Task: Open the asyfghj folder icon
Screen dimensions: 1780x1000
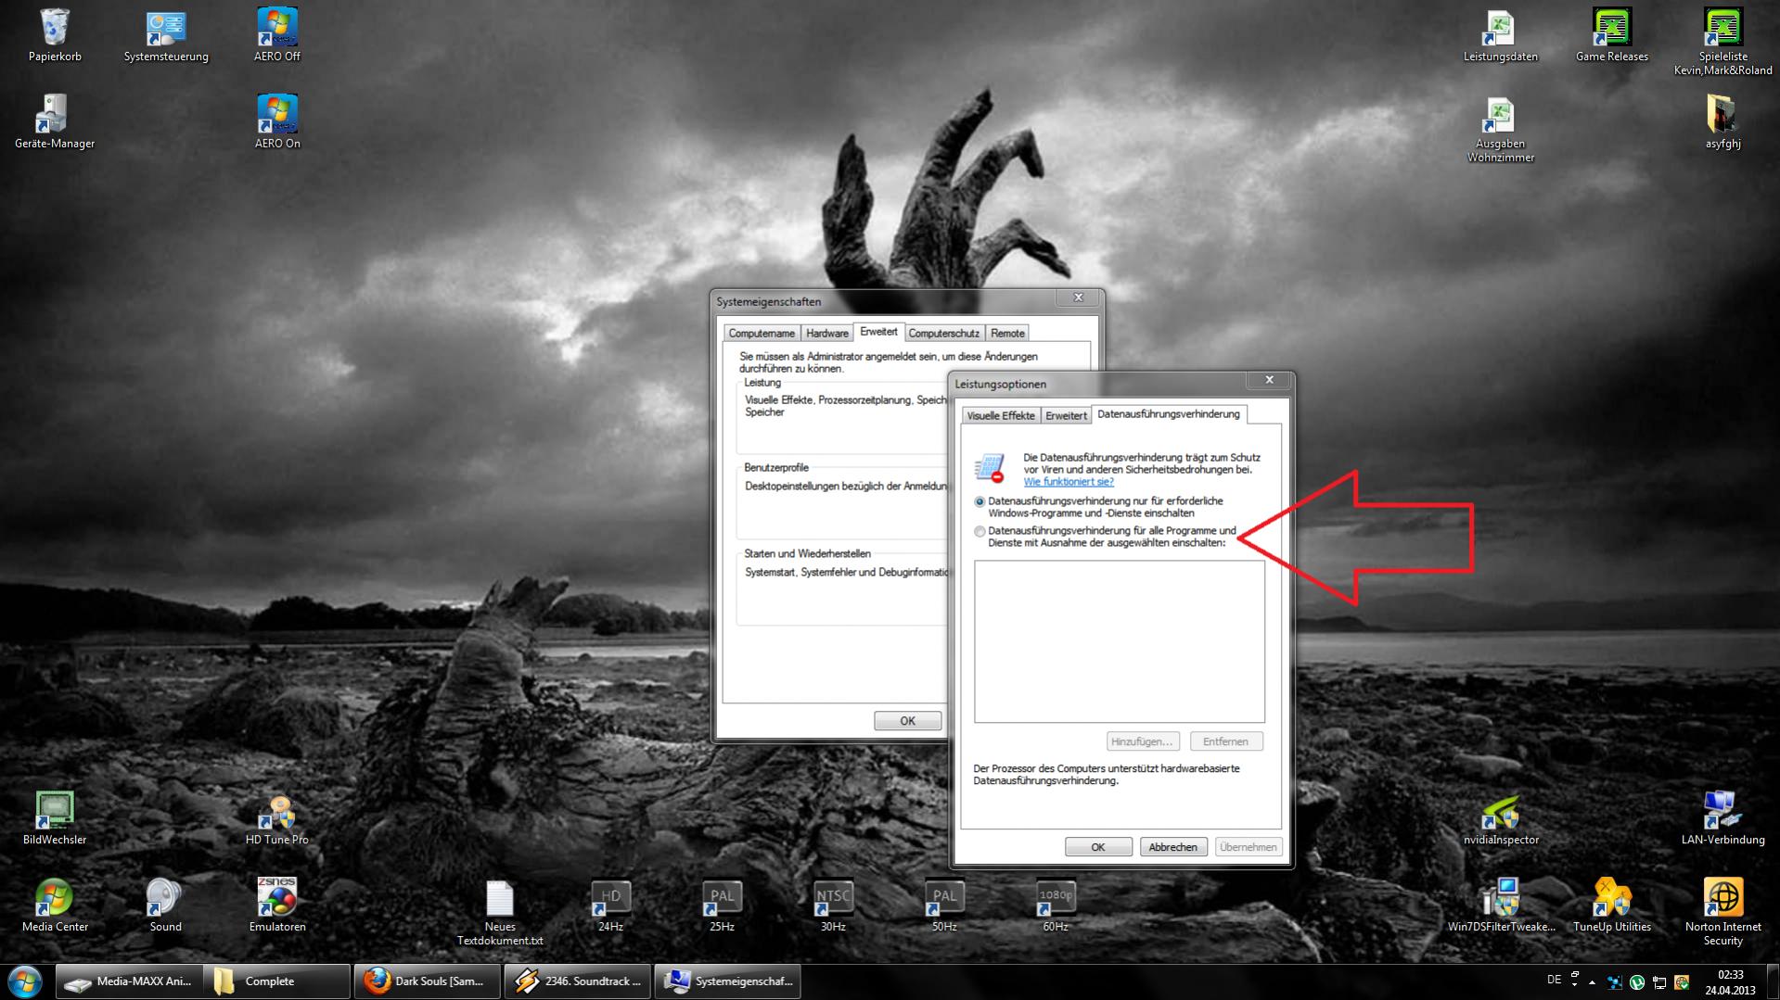Action: point(1722,122)
